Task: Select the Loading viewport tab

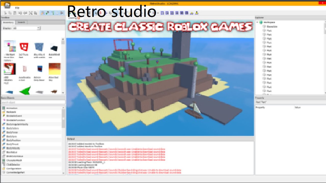Action: 74,18
